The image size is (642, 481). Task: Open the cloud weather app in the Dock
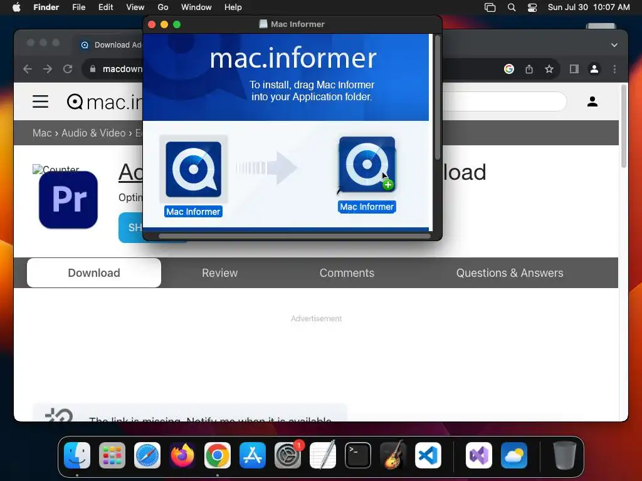pos(514,455)
